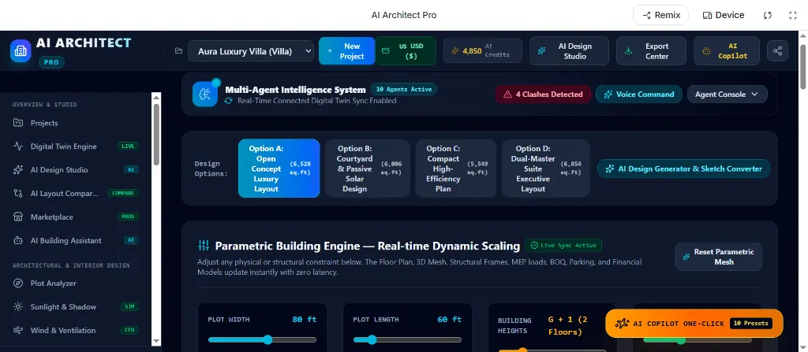
Task: Click the share icon in header
Action: [x=777, y=51]
